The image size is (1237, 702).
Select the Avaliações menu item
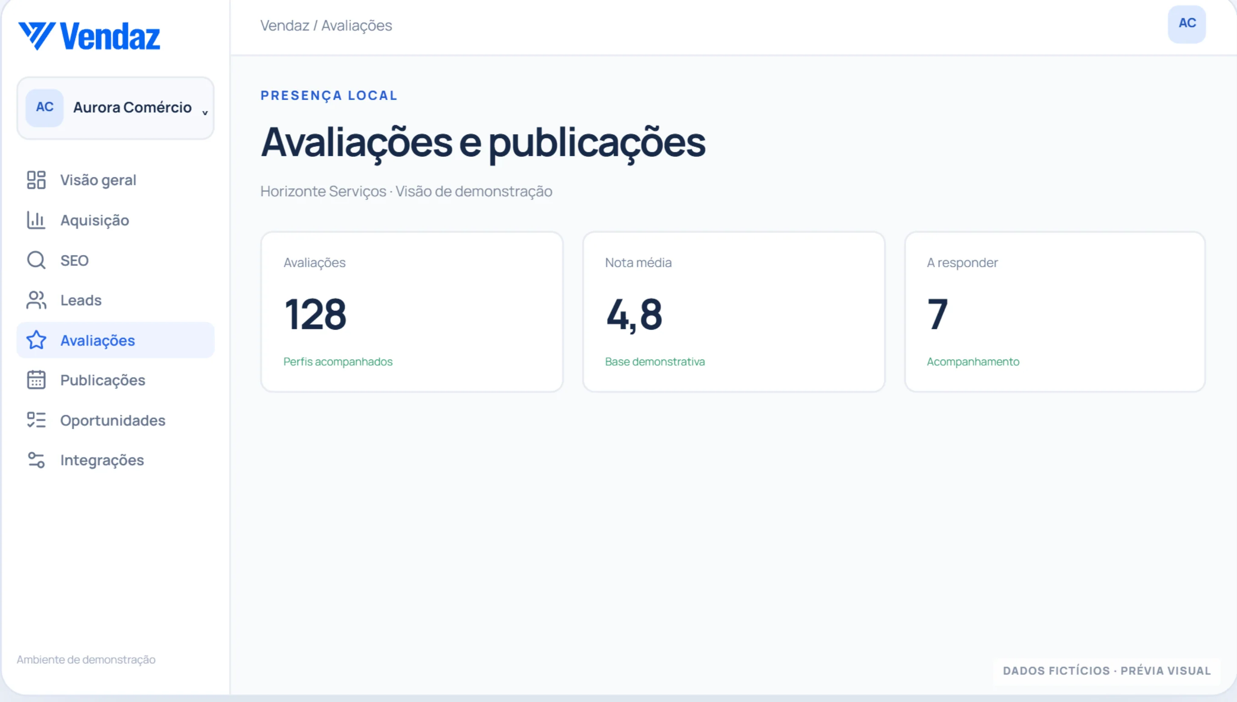pos(115,341)
